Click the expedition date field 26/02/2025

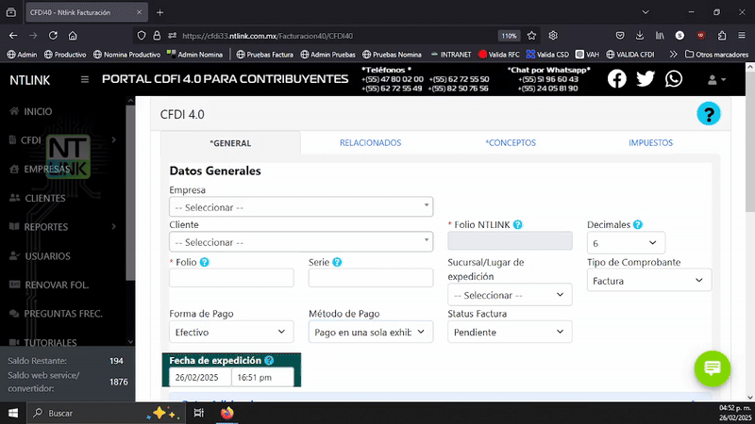point(200,377)
